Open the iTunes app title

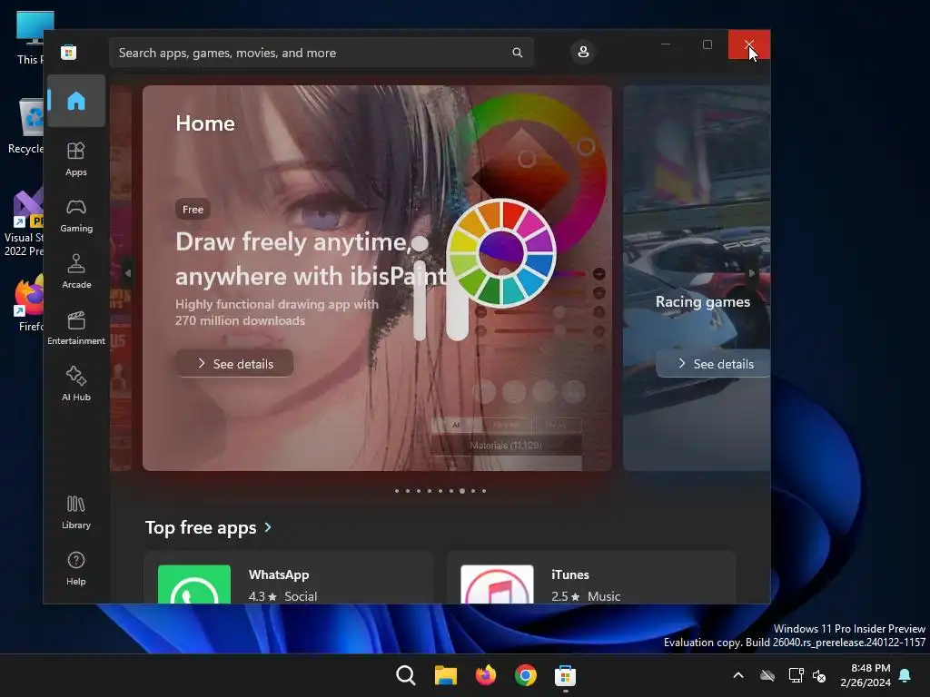point(570,574)
